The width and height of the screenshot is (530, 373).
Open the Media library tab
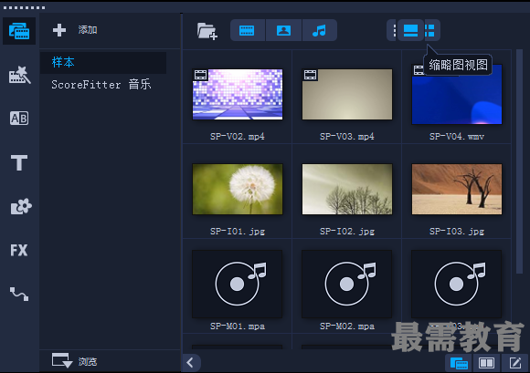pyautogui.click(x=19, y=31)
